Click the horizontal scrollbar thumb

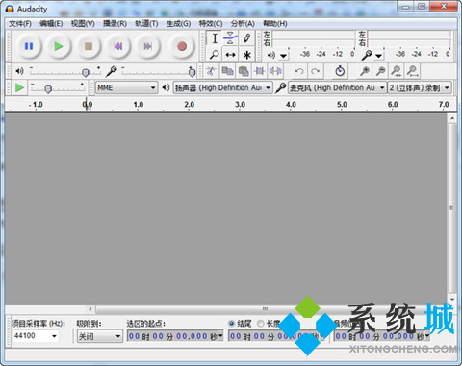pyautogui.click(x=265, y=309)
